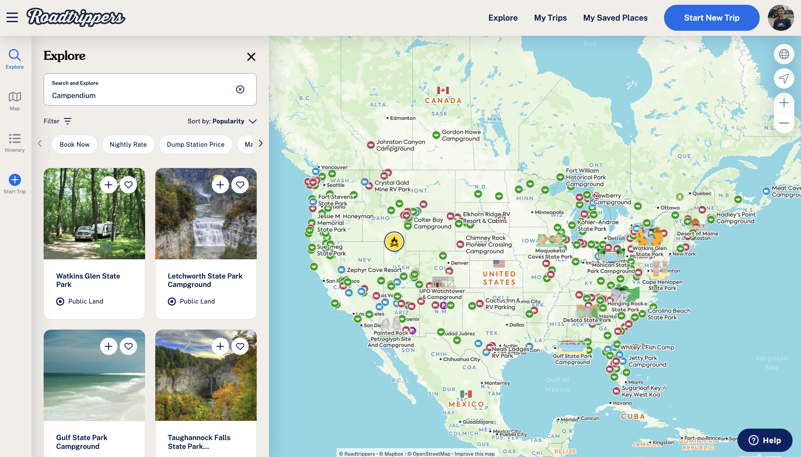
Task: Add Gulf State Park Campground to trip
Action: pos(109,346)
